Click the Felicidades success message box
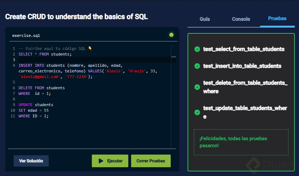Viewport: 299px width, 176px height. click(x=241, y=142)
